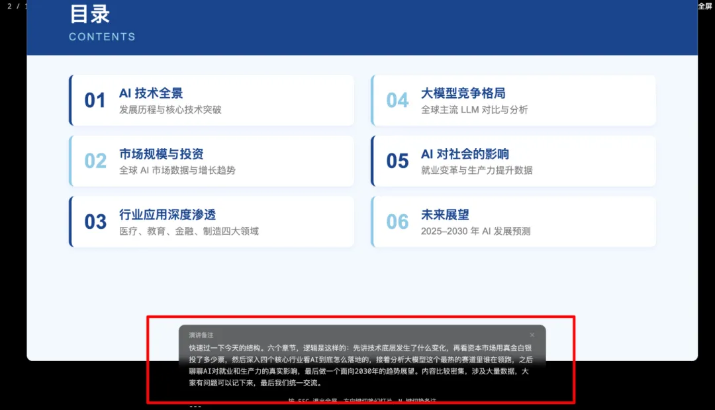Open card 01 AI 技术全景
This screenshot has height=410, width=715.
point(212,101)
